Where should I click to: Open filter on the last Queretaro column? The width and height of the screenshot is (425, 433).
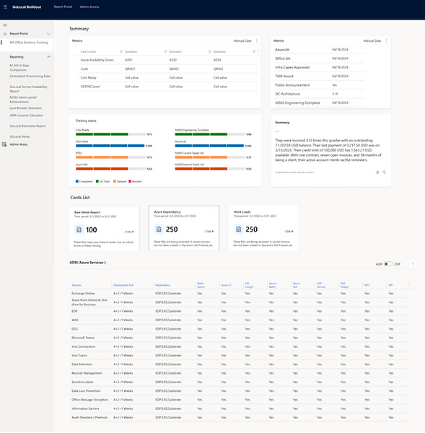point(254,52)
